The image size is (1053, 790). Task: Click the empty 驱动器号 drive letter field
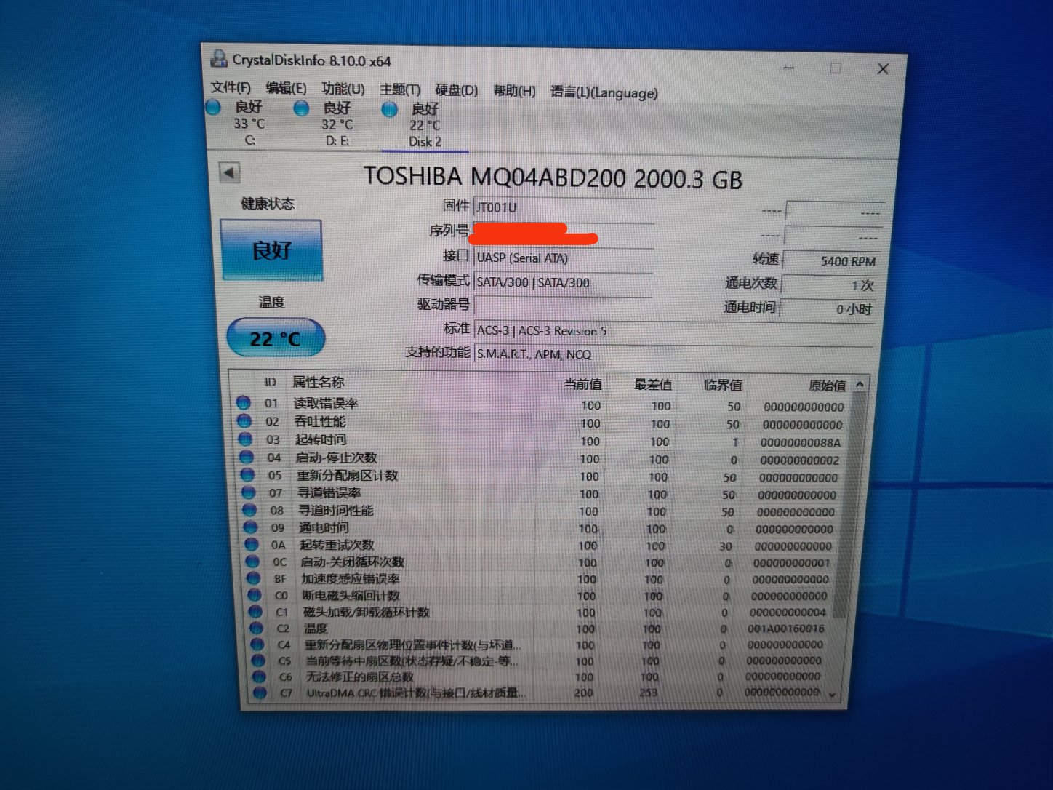pyautogui.click(x=563, y=306)
